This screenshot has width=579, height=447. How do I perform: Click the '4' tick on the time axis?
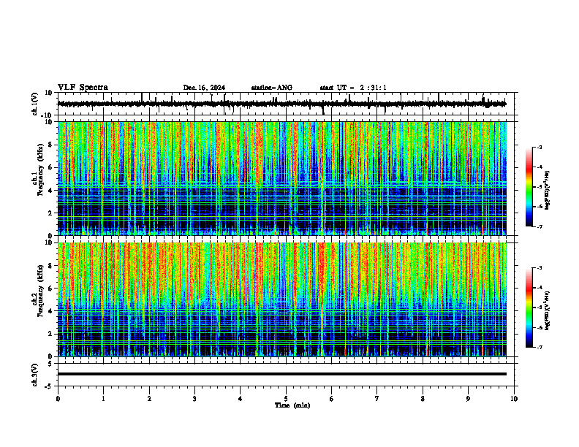pyautogui.click(x=241, y=399)
